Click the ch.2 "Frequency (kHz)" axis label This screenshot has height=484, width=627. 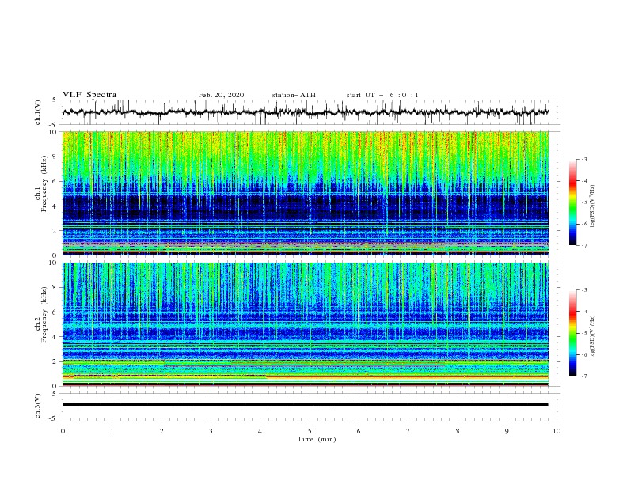[x=44, y=315]
